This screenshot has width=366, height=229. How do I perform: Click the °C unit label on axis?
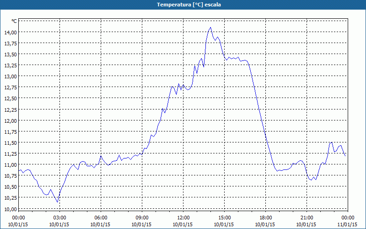point(14,21)
